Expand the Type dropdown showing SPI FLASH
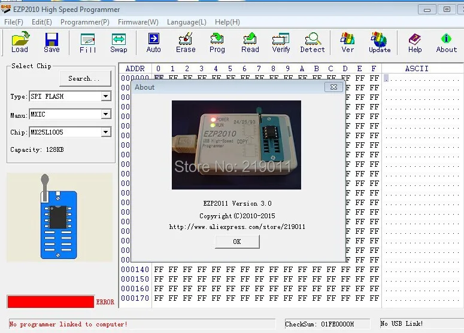The image size is (464, 333). click(105, 96)
